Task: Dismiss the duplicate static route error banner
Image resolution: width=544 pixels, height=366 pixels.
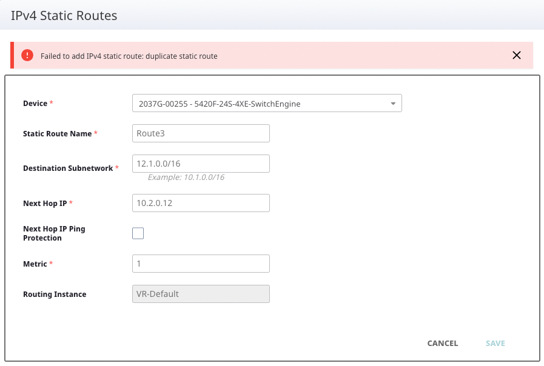Action: coord(516,55)
